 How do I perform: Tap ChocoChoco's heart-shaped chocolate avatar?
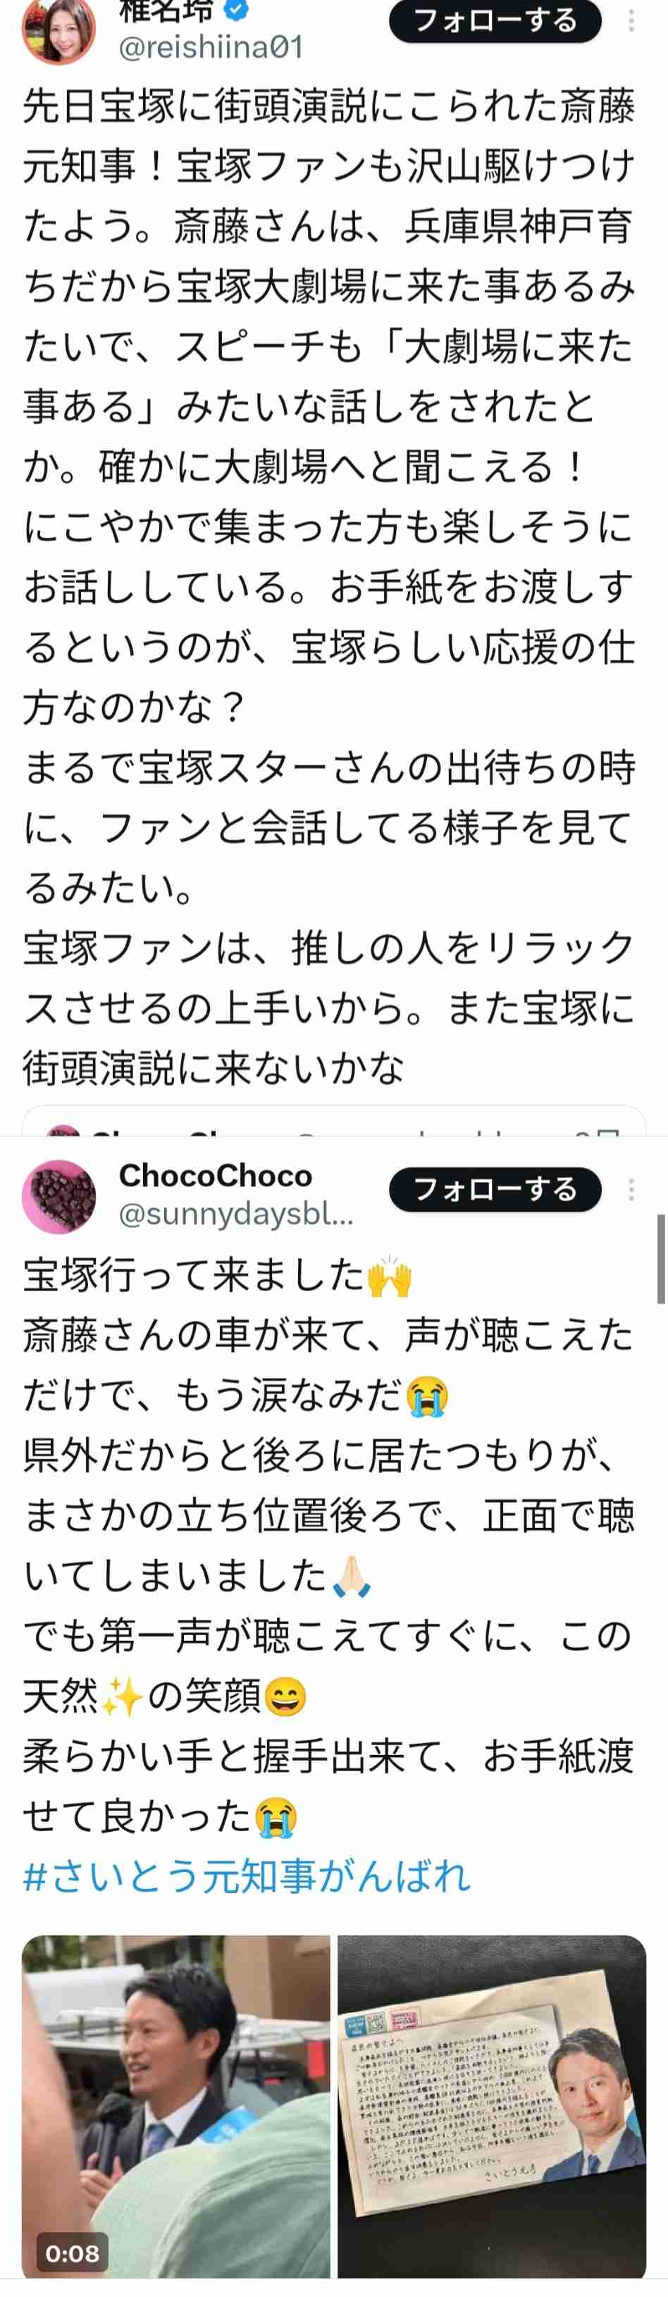[58, 1196]
